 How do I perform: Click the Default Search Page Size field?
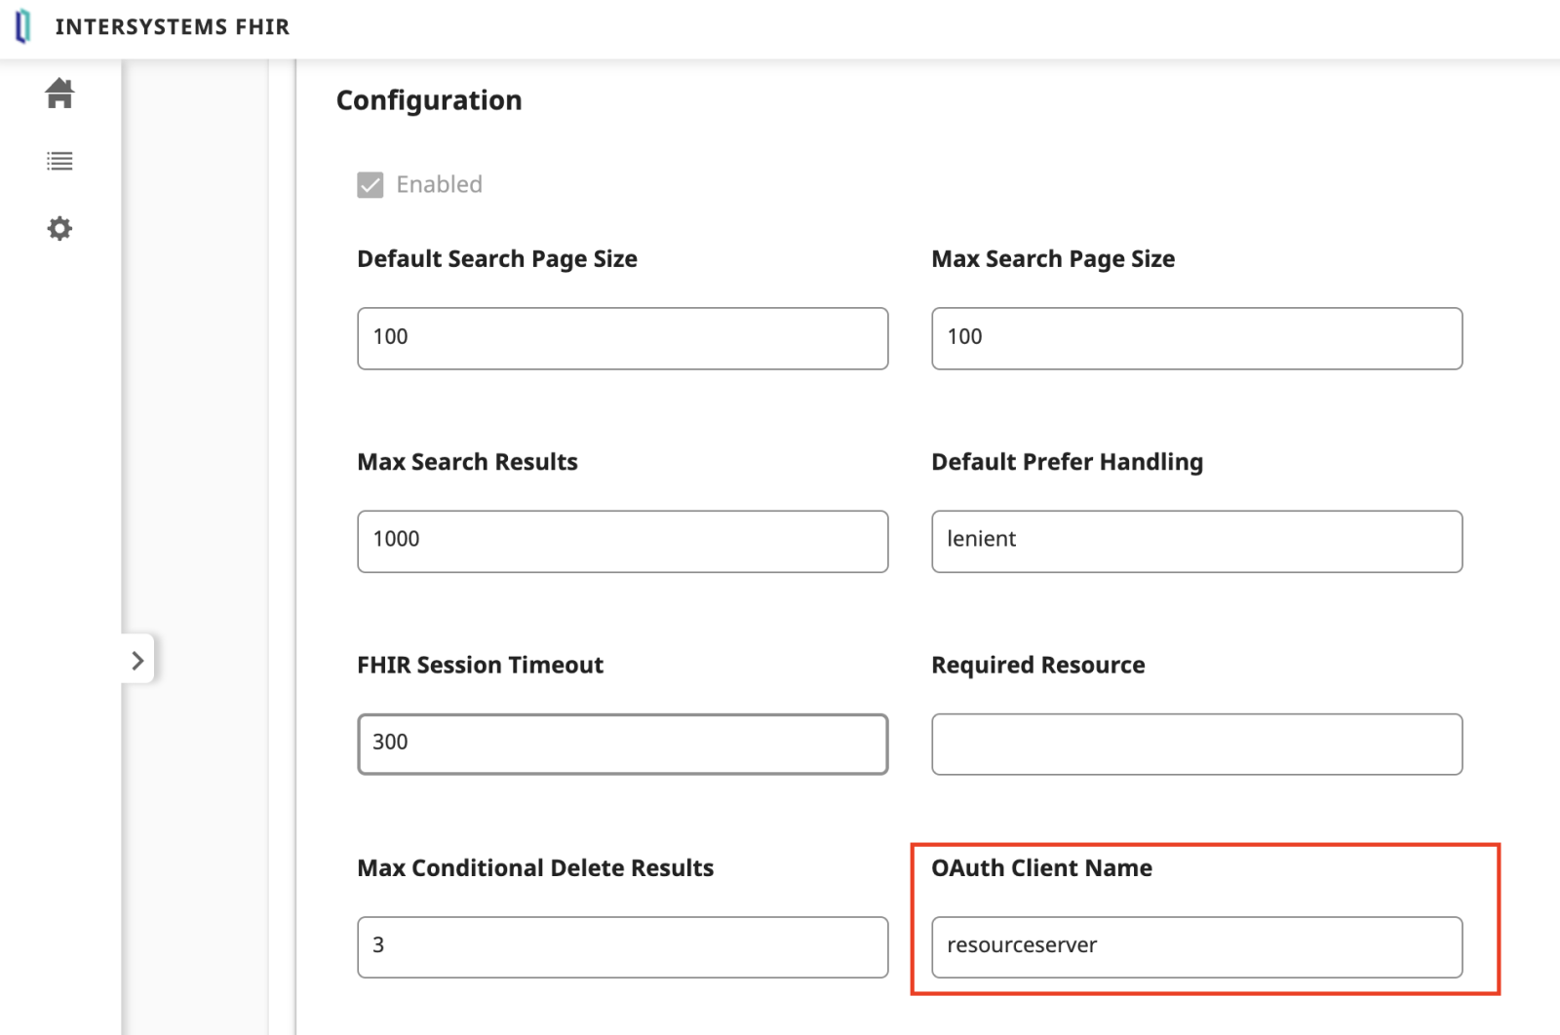click(622, 338)
